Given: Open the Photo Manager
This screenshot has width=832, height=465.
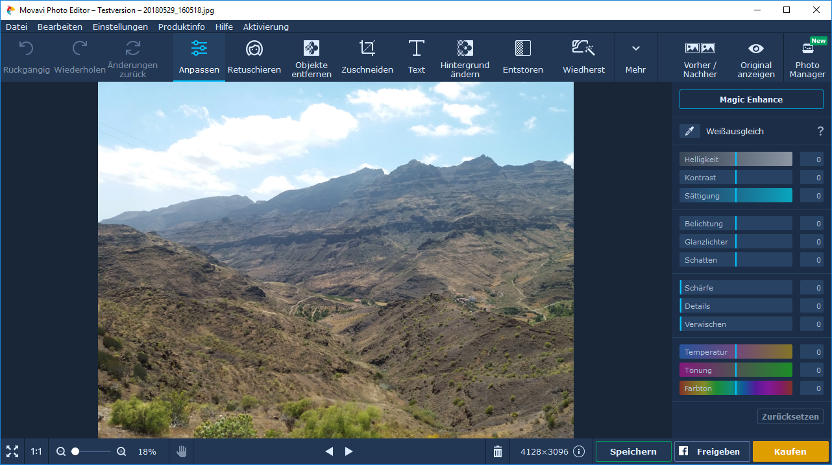Looking at the screenshot, I should 808,57.
